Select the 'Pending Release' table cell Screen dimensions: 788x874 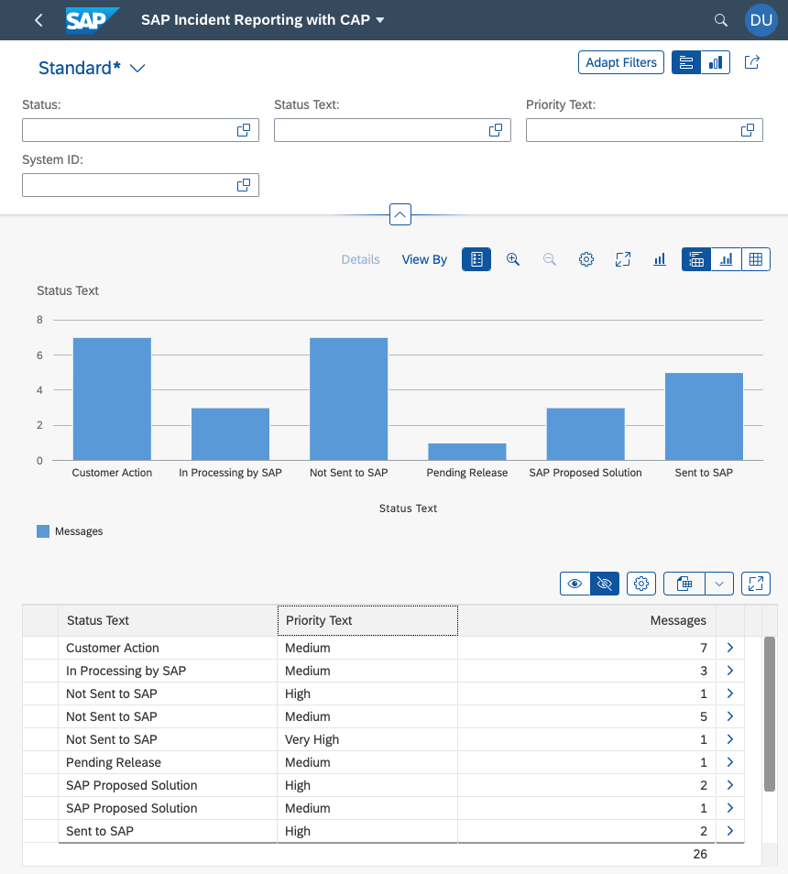[x=168, y=762]
